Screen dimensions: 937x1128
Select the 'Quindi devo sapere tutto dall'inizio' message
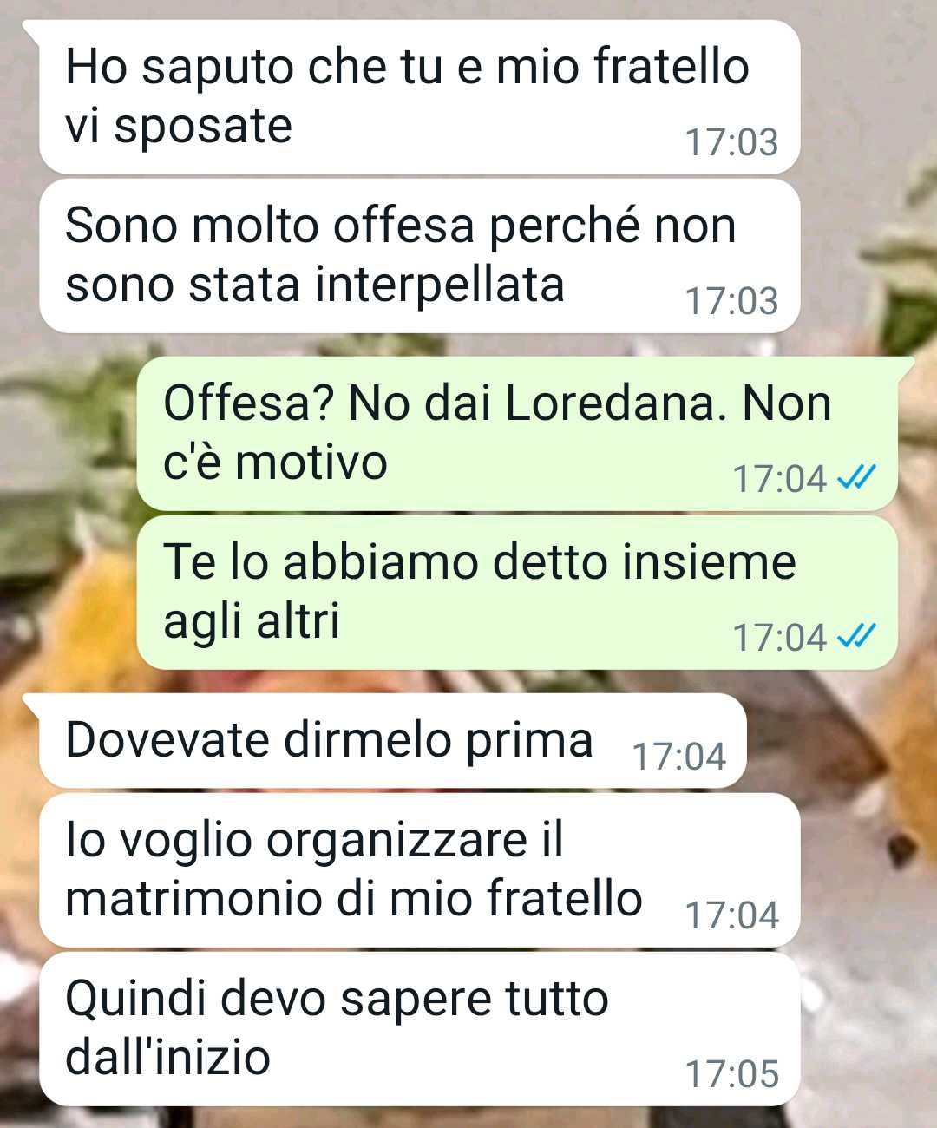click(x=419, y=1029)
